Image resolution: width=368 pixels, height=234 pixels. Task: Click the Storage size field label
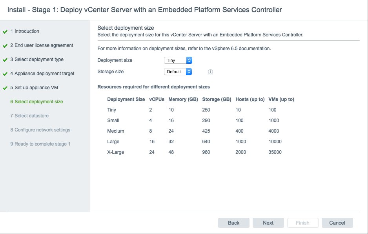click(111, 72)
